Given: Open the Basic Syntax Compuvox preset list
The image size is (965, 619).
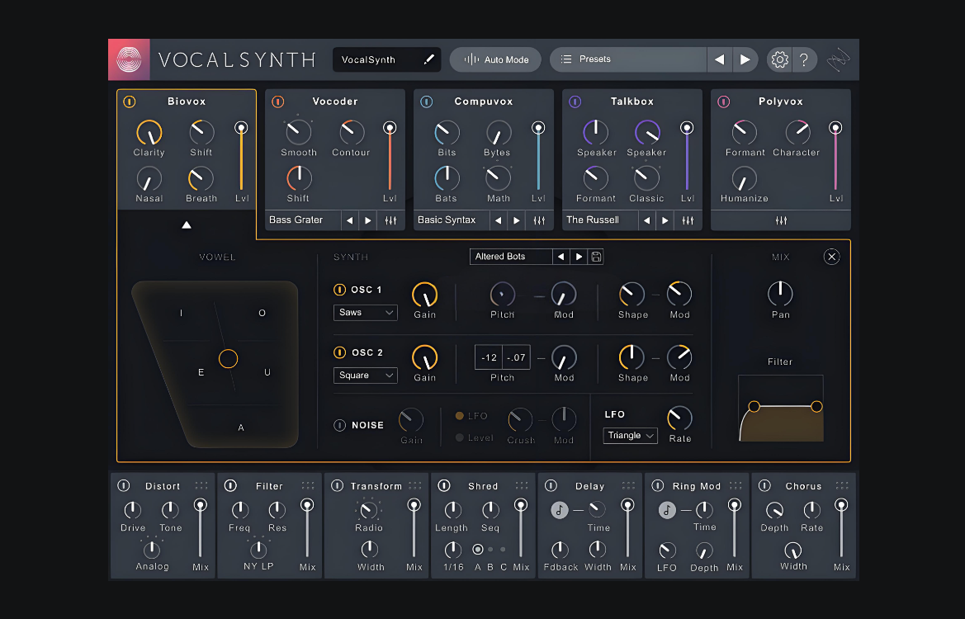Looking at the screenshot, I should 452,220.
